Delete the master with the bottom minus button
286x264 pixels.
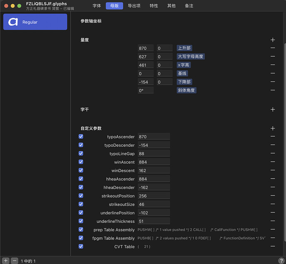(15, 261)
